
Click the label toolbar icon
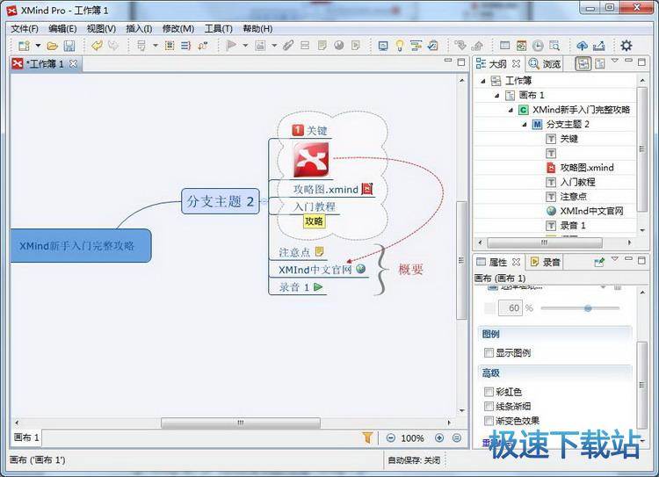coord(305,46)
